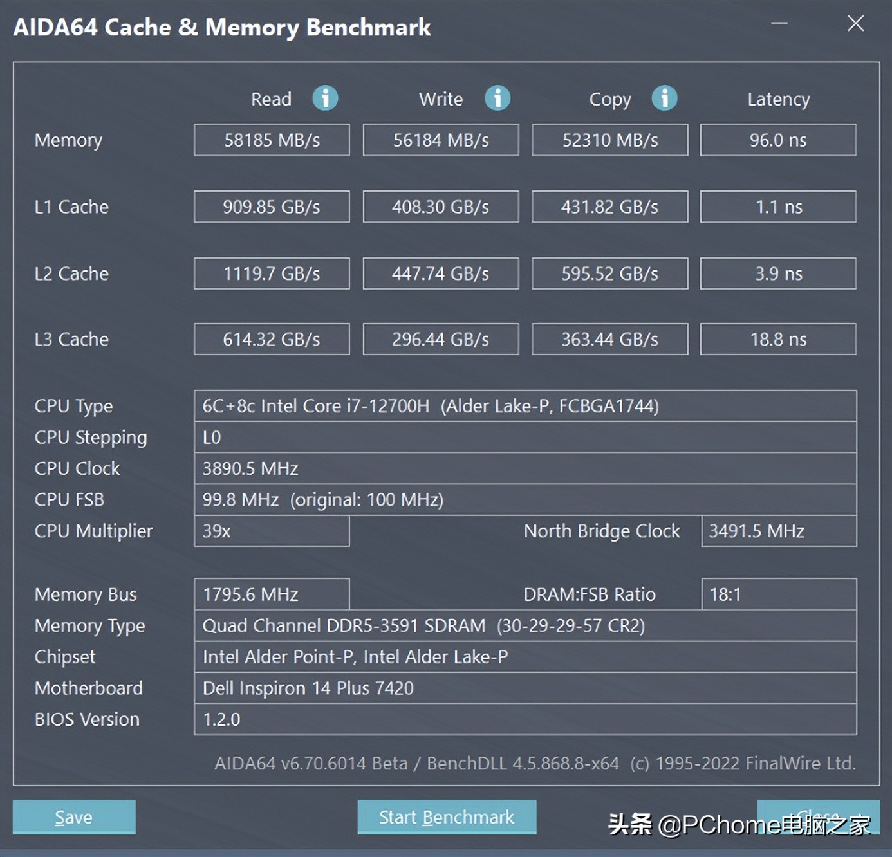The image size is (892, 857).
Task: Select L2 Cache Write value 447.74 GB/s
Action: pos(441,273)
